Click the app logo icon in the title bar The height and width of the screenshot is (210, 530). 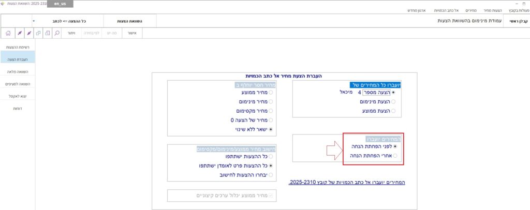point(4,3)
